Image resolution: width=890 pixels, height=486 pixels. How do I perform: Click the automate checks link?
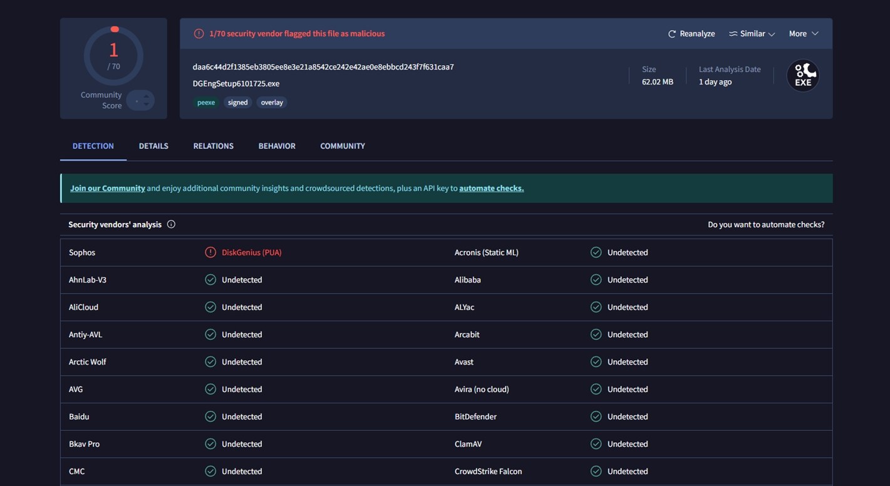[x=491, y=187]
